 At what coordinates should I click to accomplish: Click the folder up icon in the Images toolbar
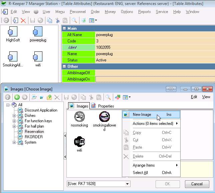49,97
